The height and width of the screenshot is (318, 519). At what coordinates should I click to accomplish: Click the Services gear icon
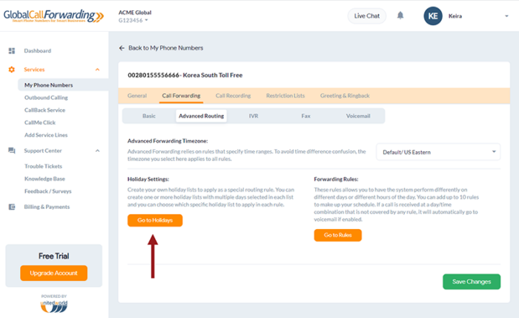click(x=12, y=70)
